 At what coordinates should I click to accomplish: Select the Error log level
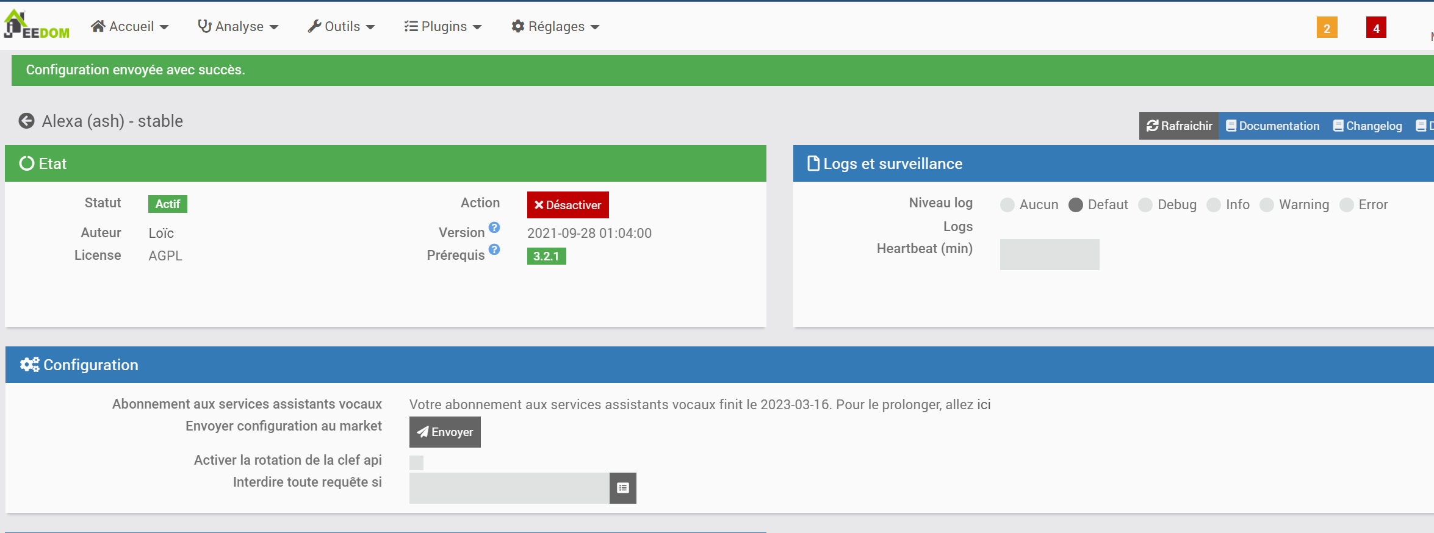pos(1346,205)
